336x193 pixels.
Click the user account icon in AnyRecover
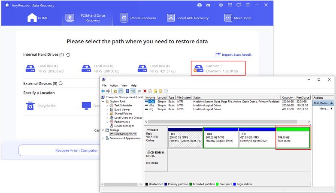[200, 5]
